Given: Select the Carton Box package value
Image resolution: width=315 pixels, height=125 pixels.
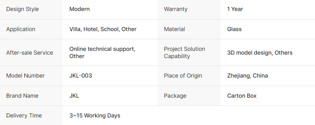Looking at the screenshot, I should coord(242,96).
